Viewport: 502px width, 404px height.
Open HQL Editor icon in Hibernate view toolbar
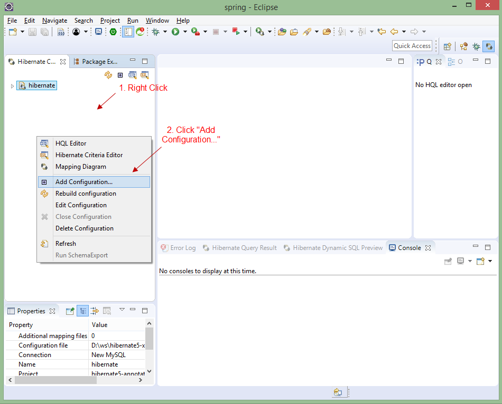132,75
